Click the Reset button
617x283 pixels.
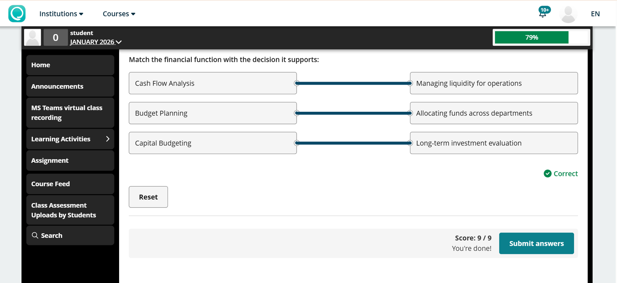[x=148, y=197]
